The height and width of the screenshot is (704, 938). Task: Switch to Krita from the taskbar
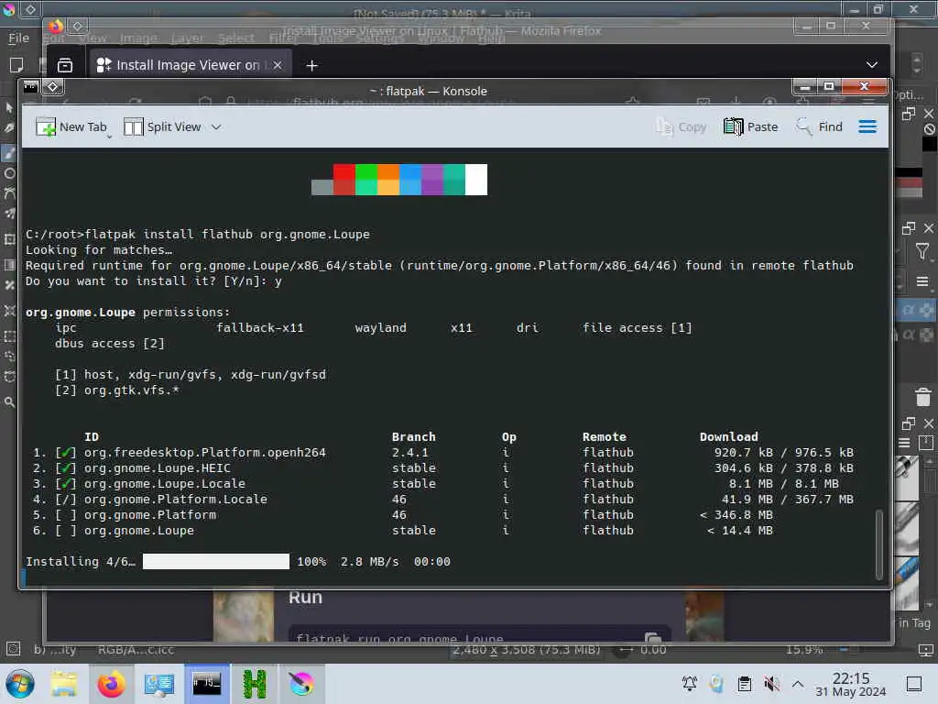point(301,684)
